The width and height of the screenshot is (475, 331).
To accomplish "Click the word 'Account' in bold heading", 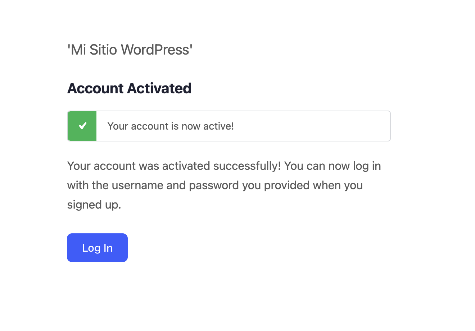I will point(95,88).
